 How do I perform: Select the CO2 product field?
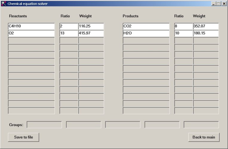[x=146, y=26]
